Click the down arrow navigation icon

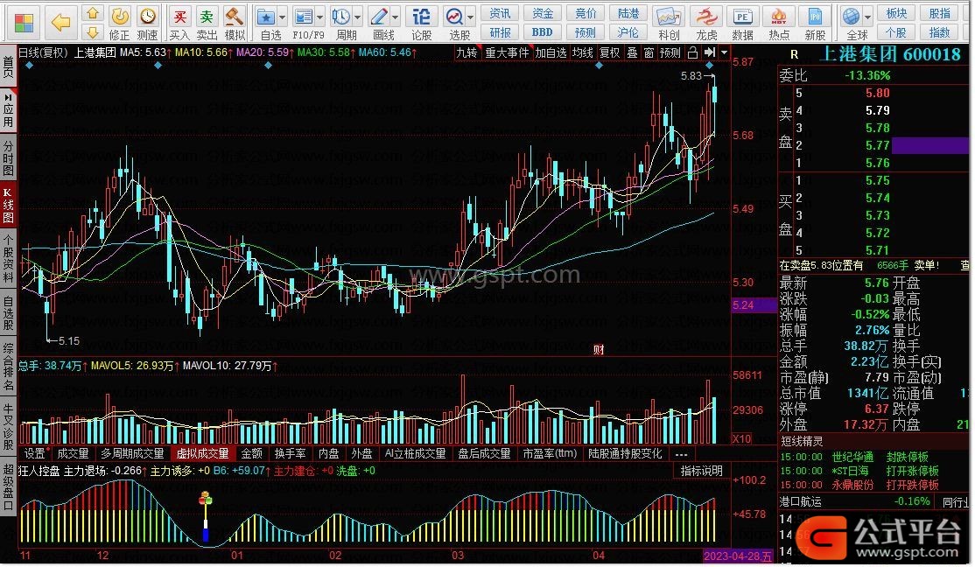pyautogui.click(x=93, y=31)
